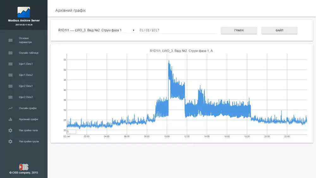Screen dimensions: 316x178
Task: Click grid icon beside Щит1.Diris2
Action: [x=10, y=75]
